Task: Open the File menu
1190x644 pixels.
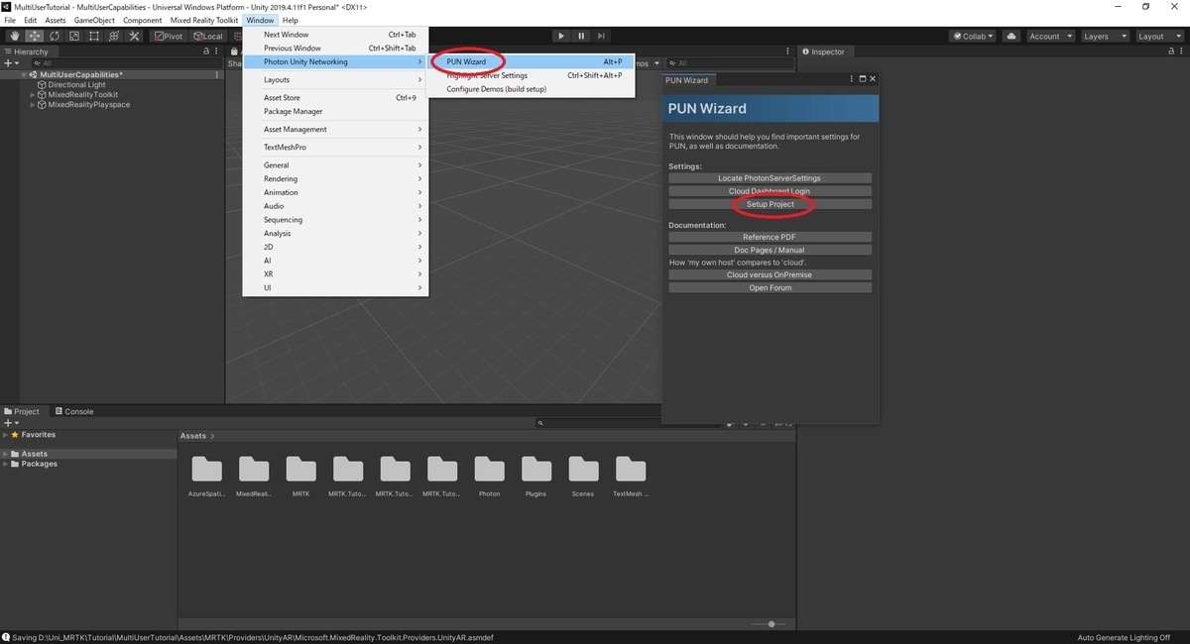Action: pyautogui.click(x=10, y=20)
